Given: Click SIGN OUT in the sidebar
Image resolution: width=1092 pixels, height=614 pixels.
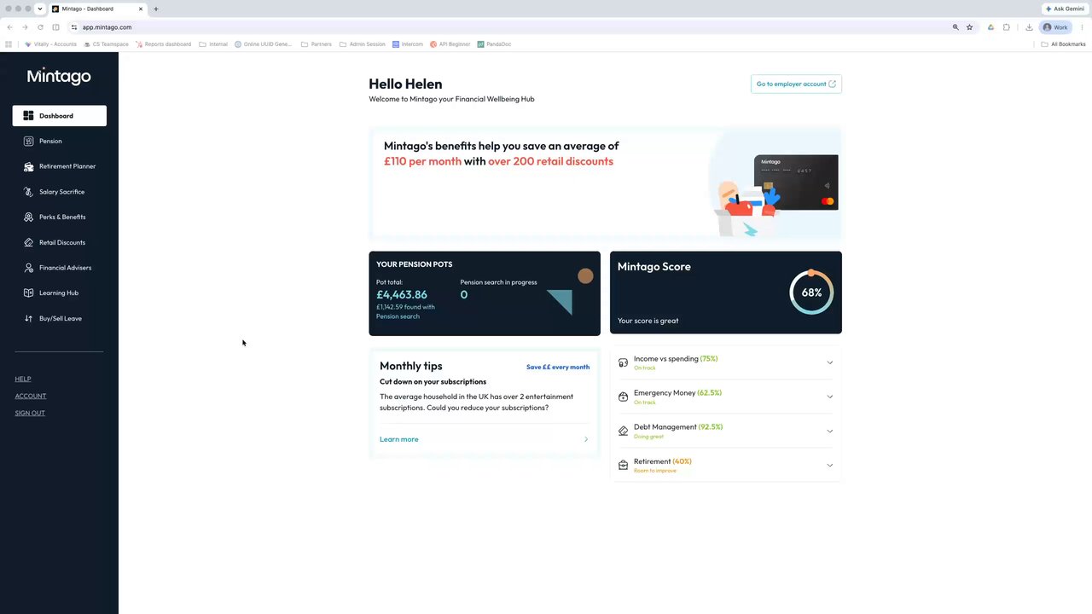Looking at the screenshot, I should [x=30, y=413].
